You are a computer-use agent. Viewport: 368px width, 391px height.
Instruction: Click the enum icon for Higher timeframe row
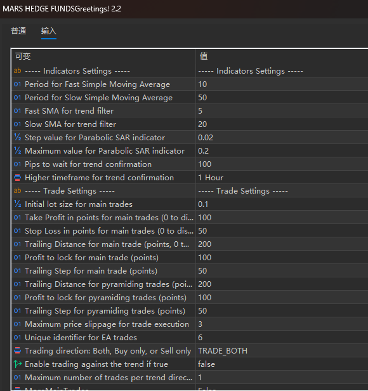click(18, 178)
